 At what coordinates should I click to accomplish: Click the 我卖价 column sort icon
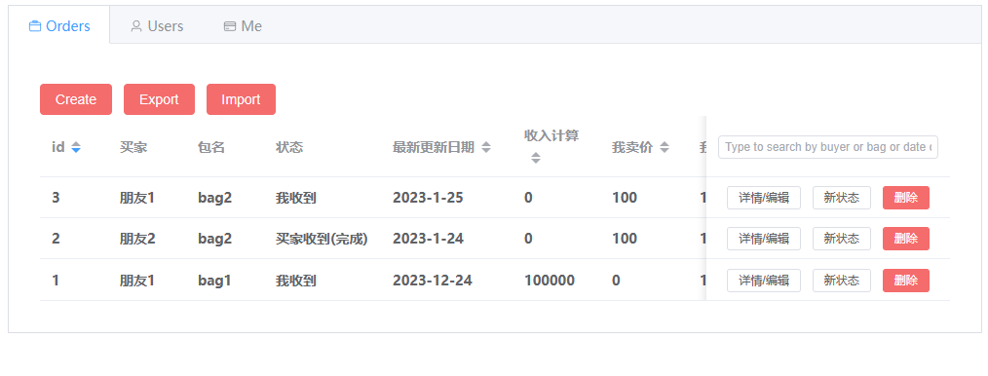tap(665, 147)
